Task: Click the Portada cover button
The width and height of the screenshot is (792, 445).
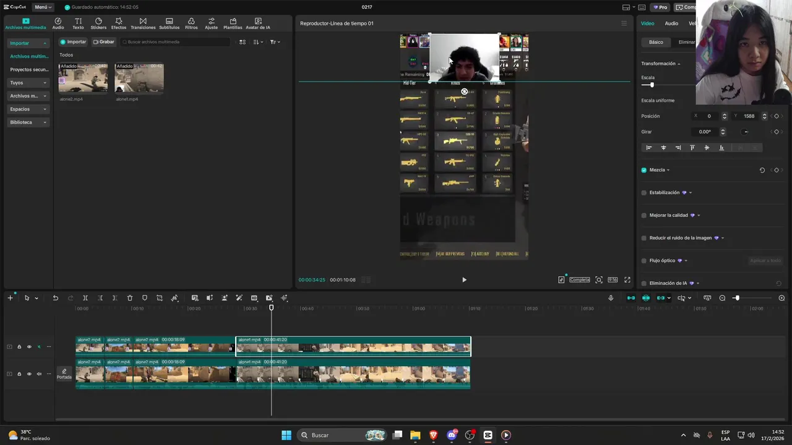Action: (64, 374)
